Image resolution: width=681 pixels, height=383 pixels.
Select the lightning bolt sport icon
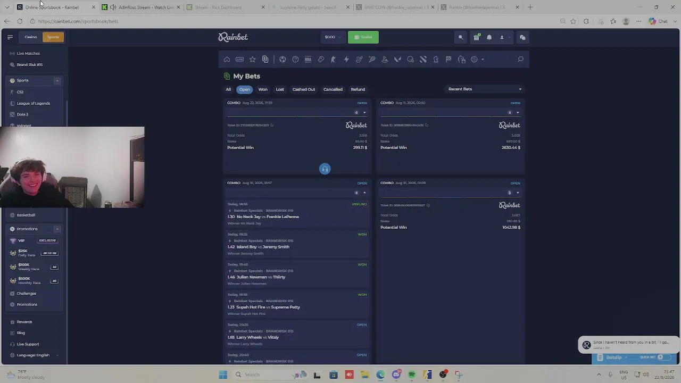coord(346,60)
